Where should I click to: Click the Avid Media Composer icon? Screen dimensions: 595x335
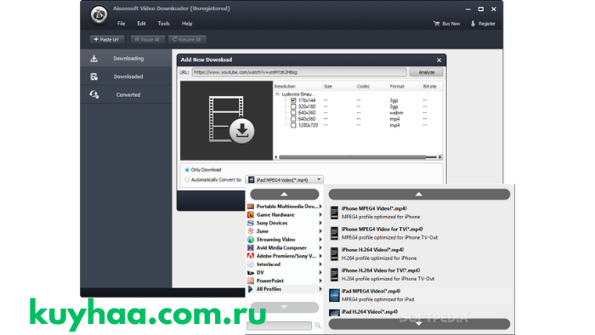coord(251,247)
